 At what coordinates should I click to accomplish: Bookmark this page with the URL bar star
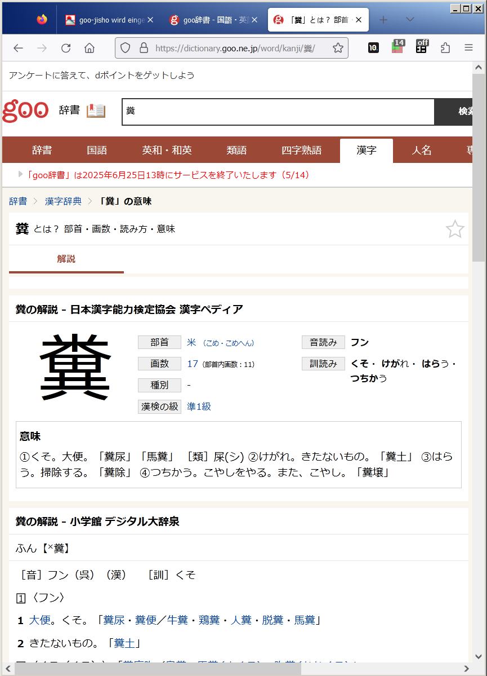pyautogui.click(x=338, y=48)
